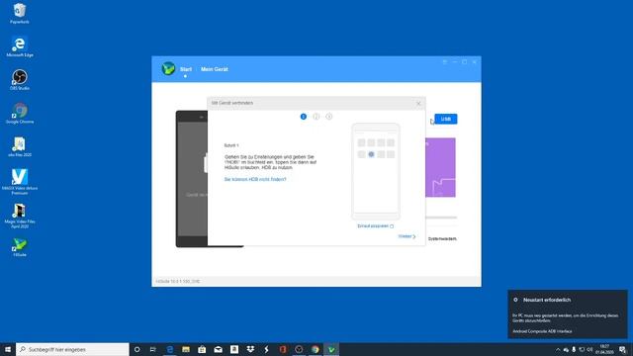
Task: Click the Cortana circle in the taskbar
Action: point(136,349)
